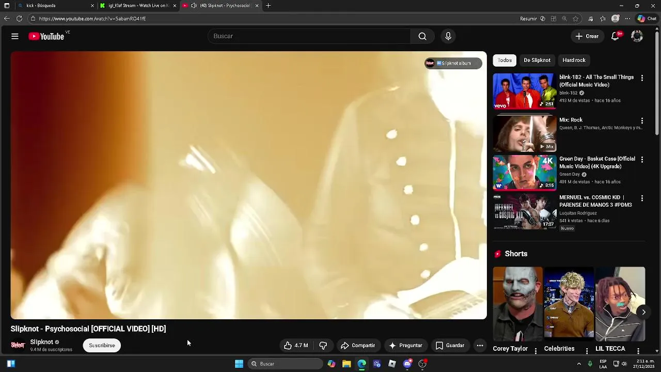Open the Copilot Chat button
The image size is (661, 372).
(647, 19)
